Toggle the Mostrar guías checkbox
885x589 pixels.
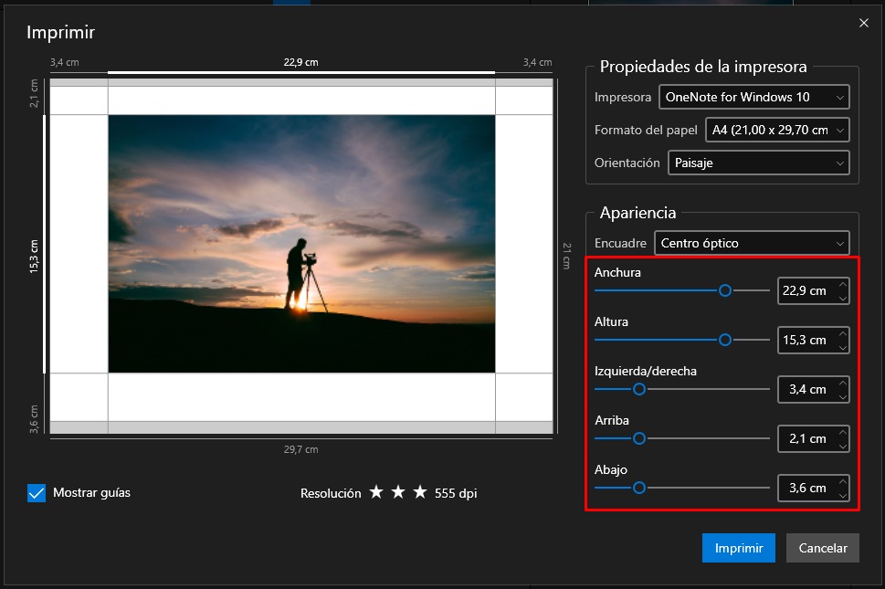point(37,492)
